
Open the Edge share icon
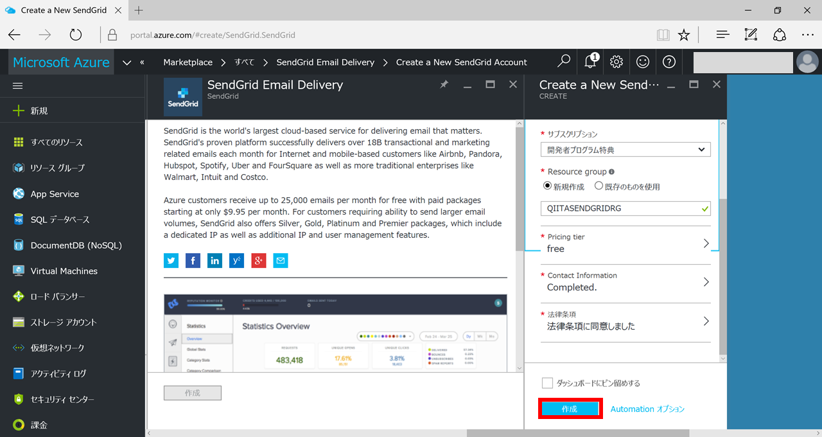pyautogui.click(x=779, y=35)
